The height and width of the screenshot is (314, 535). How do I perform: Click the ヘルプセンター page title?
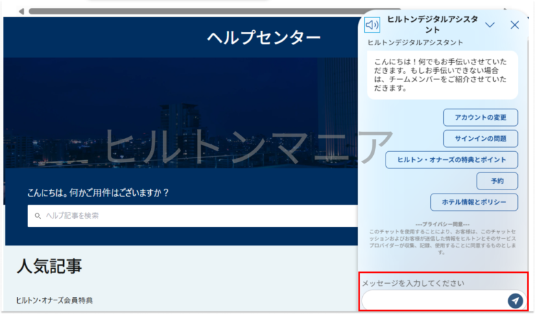tap(264, 37)
